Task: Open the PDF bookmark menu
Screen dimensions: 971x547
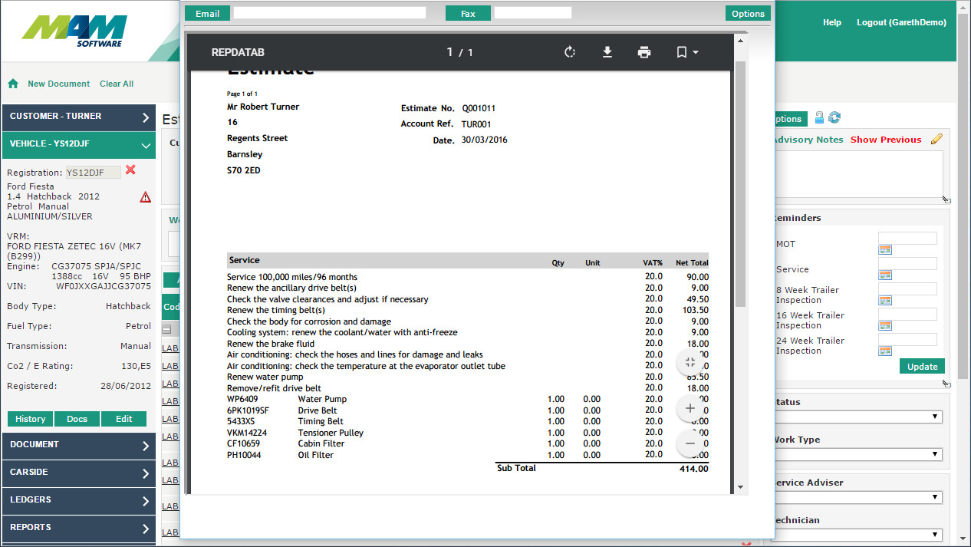Action: coord(686,52)
